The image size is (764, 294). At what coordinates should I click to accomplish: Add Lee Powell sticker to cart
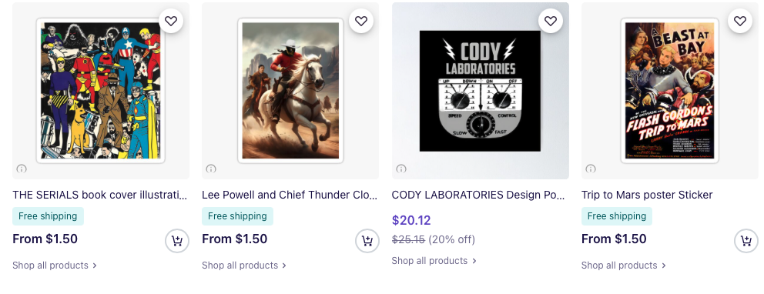point(367,241)
